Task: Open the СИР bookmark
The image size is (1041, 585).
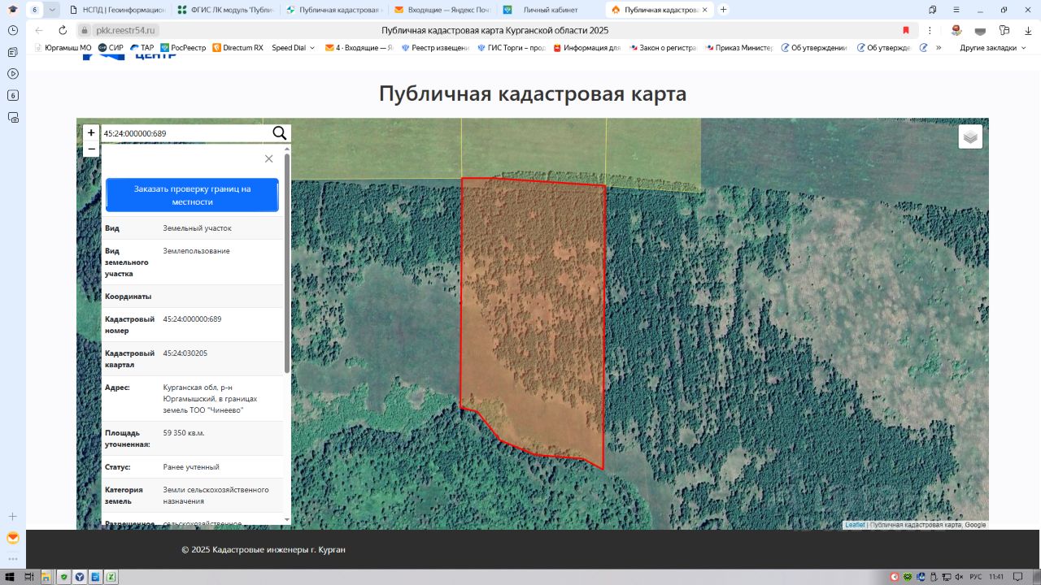Action: (111, 48)
